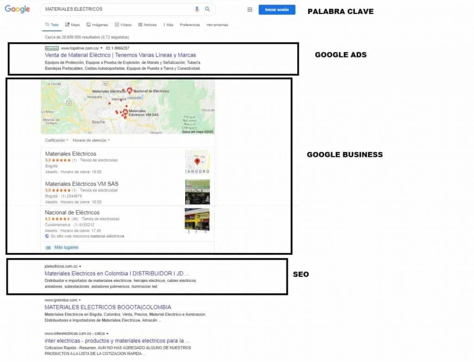Click Nacional de Eléctricos storefront photo
Viewport: 474px width, 362px height.
tap(197, 220)
